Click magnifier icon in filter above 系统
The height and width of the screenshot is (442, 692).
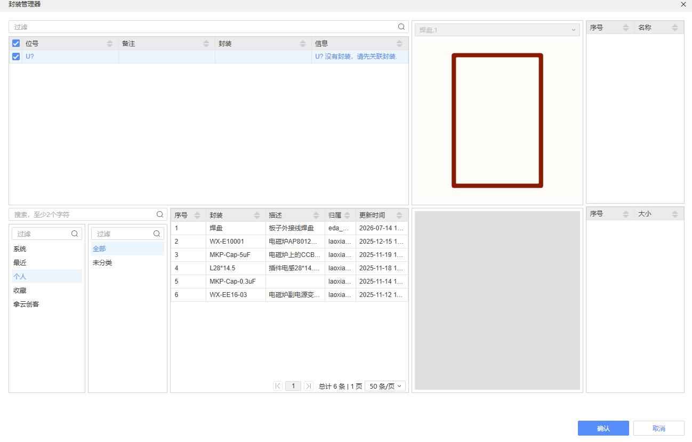75,234
